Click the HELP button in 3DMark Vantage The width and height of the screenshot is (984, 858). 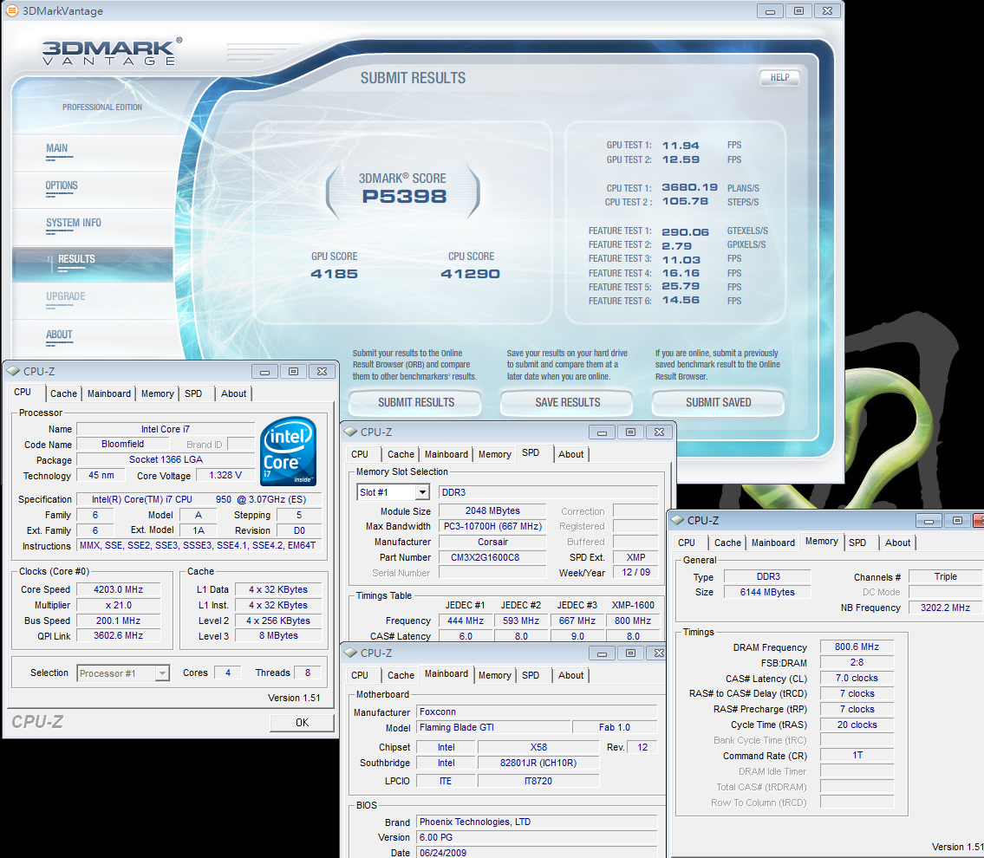click(x=779, y=78)
